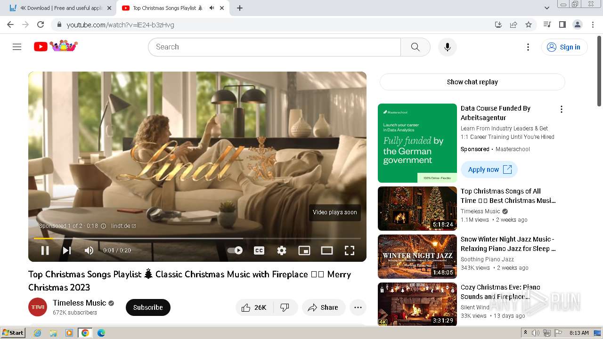Switch to 4K Download browser tab
603x339 pixels.
coord(61,8)
